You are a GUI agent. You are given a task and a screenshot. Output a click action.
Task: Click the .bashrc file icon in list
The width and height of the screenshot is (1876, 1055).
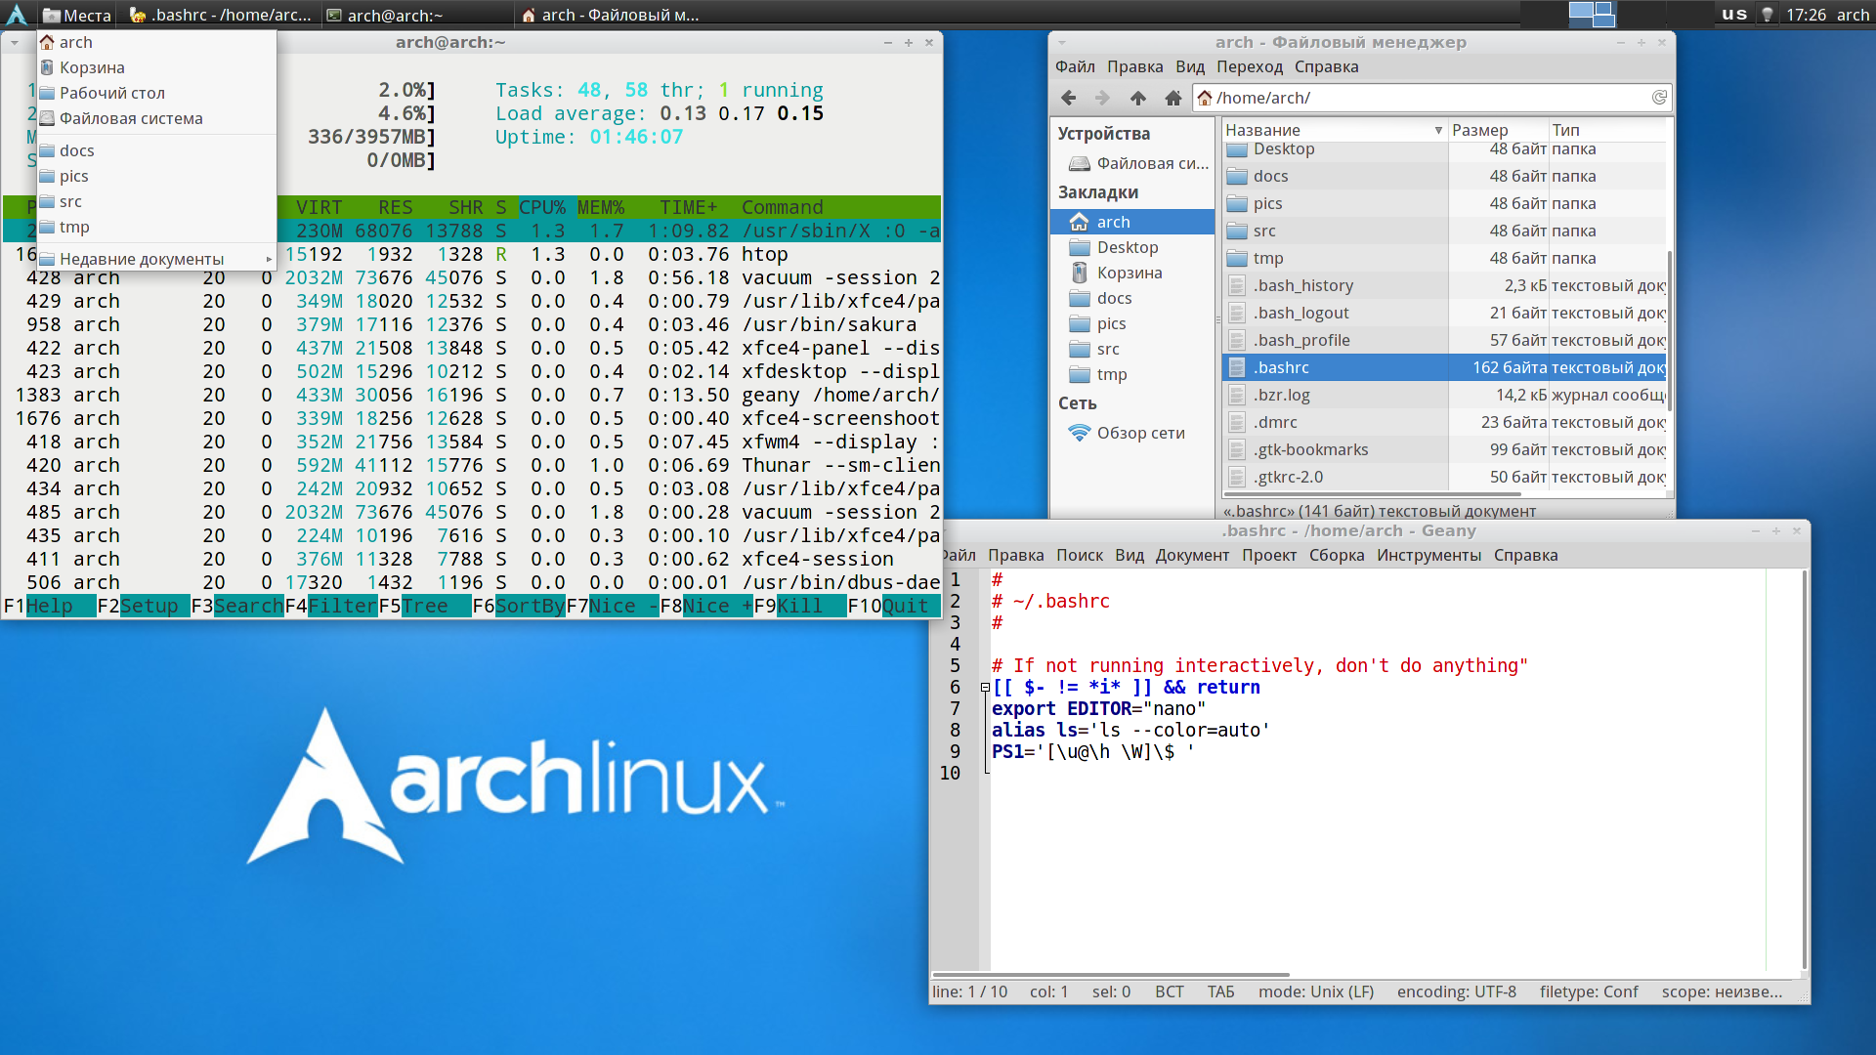[1237, 367]
